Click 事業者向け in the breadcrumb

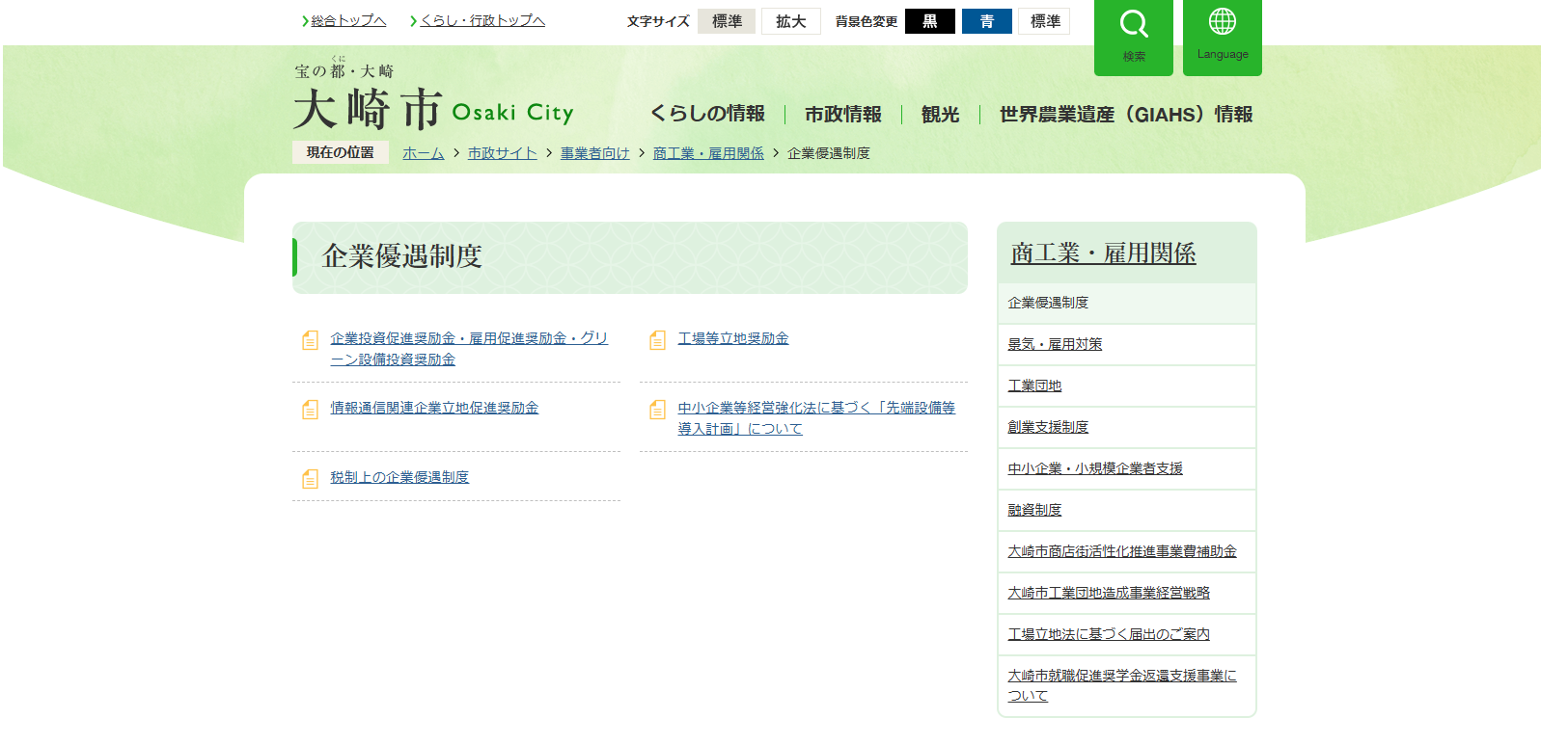tap(595, 153)
